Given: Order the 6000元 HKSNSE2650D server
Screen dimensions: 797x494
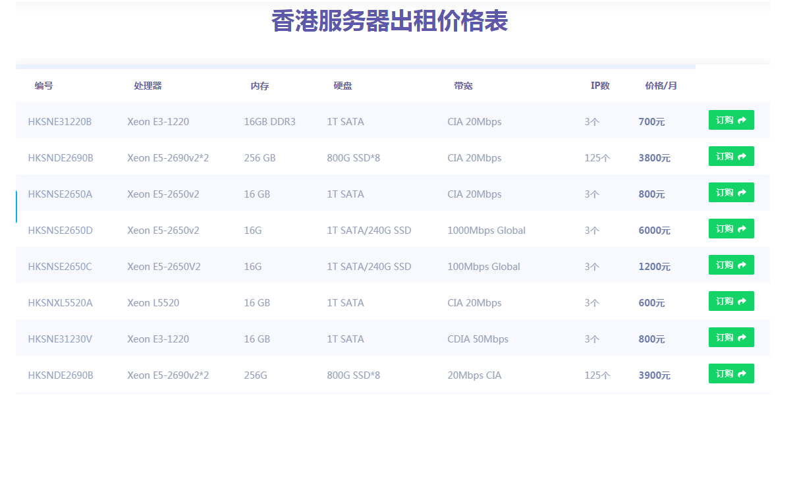Looking at the screenshot, I should tap(730, 229).
